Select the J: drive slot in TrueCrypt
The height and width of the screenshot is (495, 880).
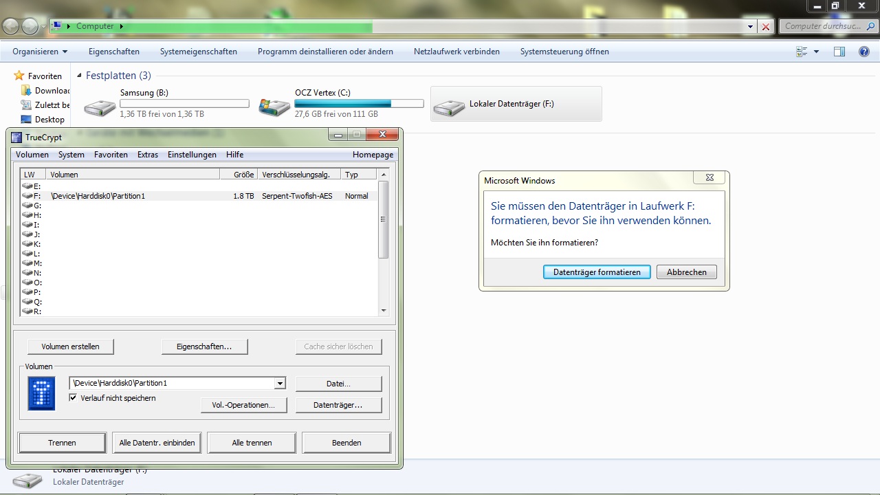tap(199, 234)
